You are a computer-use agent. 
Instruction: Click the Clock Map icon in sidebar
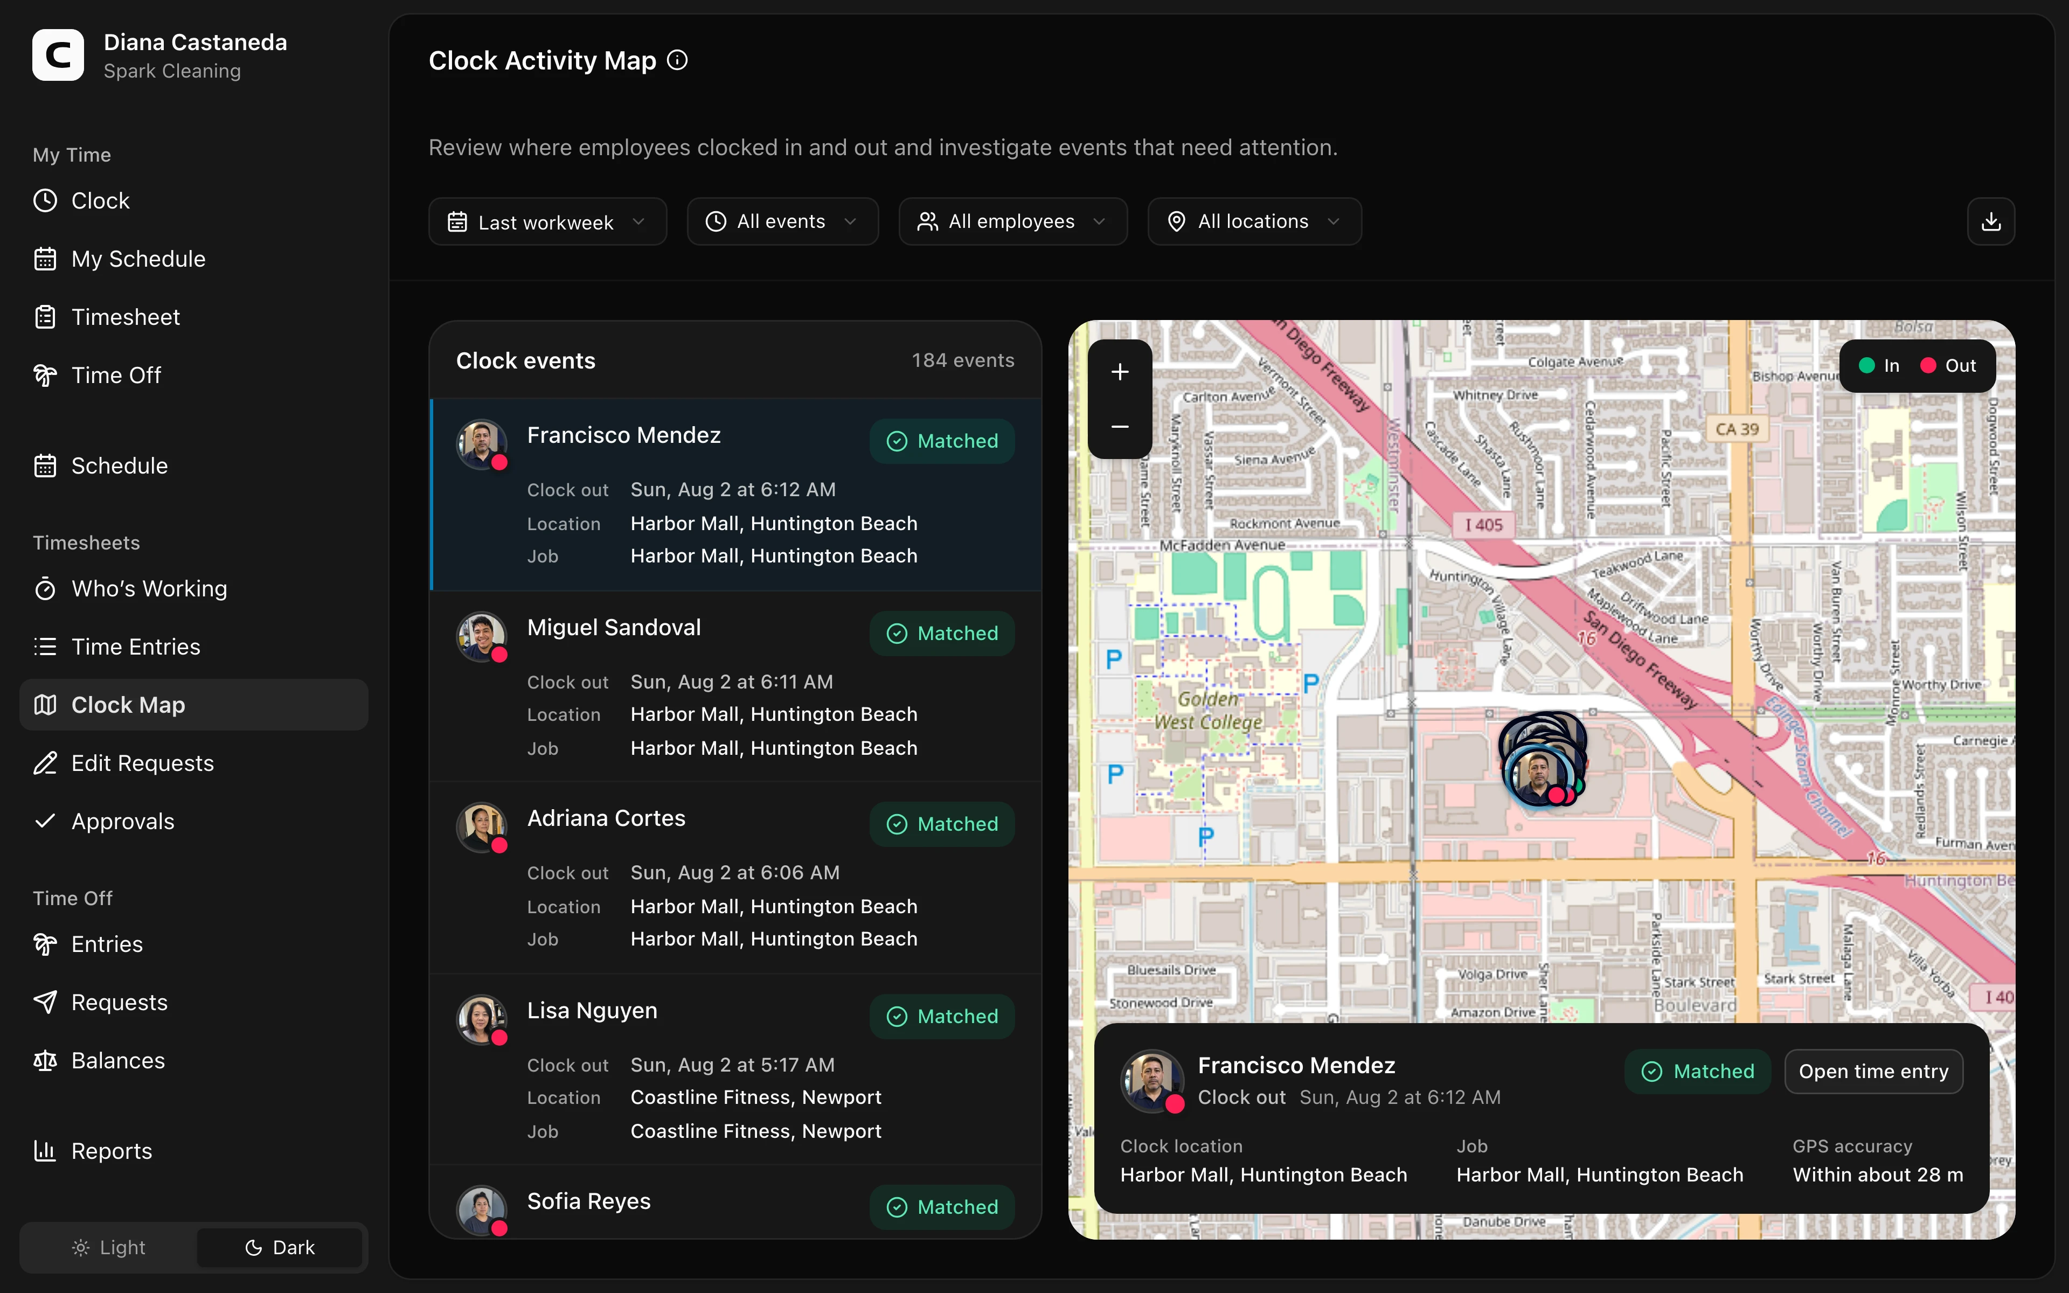point(45,706)
